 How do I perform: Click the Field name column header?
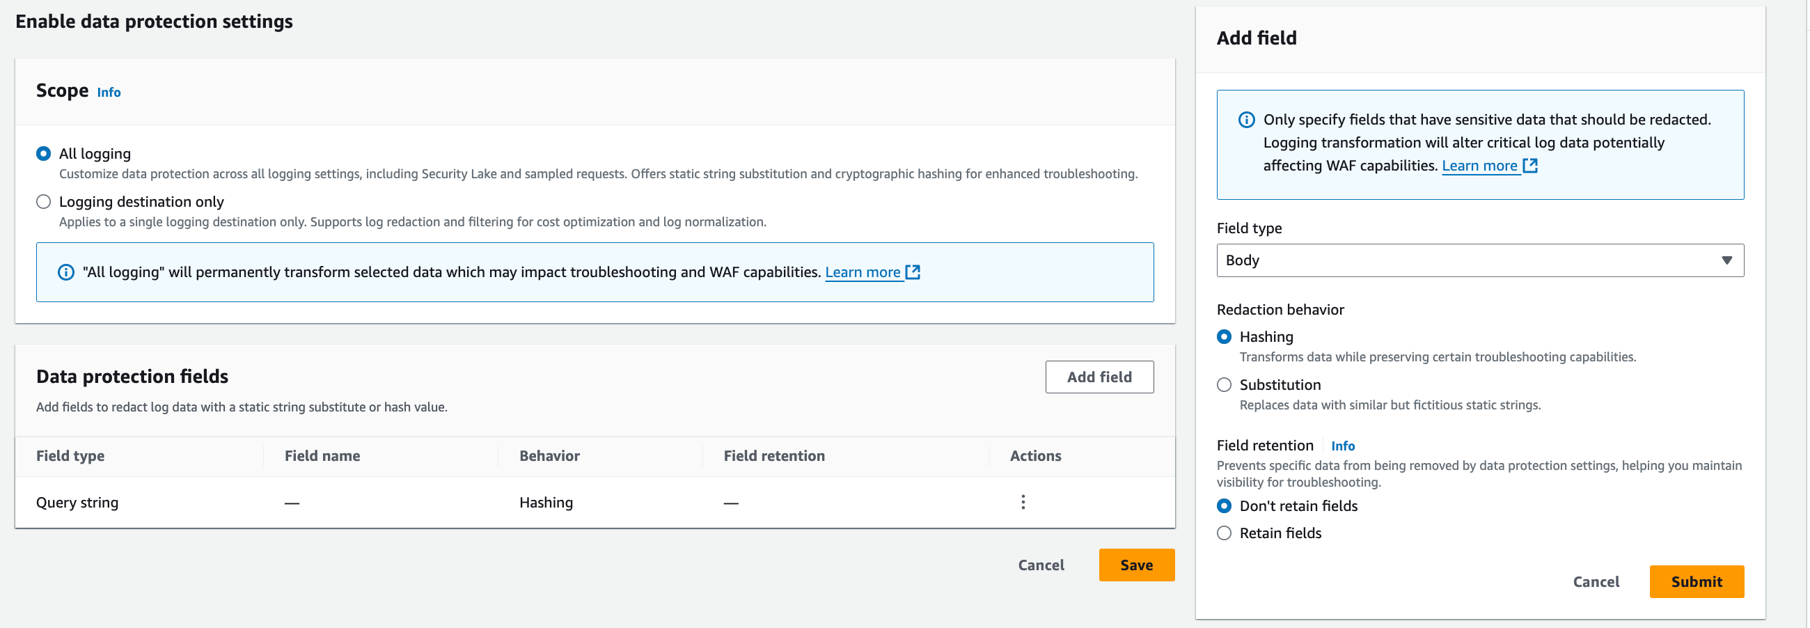click(x=322, y=456)
